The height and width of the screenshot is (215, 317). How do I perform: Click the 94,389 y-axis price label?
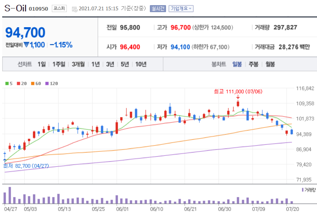click(x=304, y=134)
